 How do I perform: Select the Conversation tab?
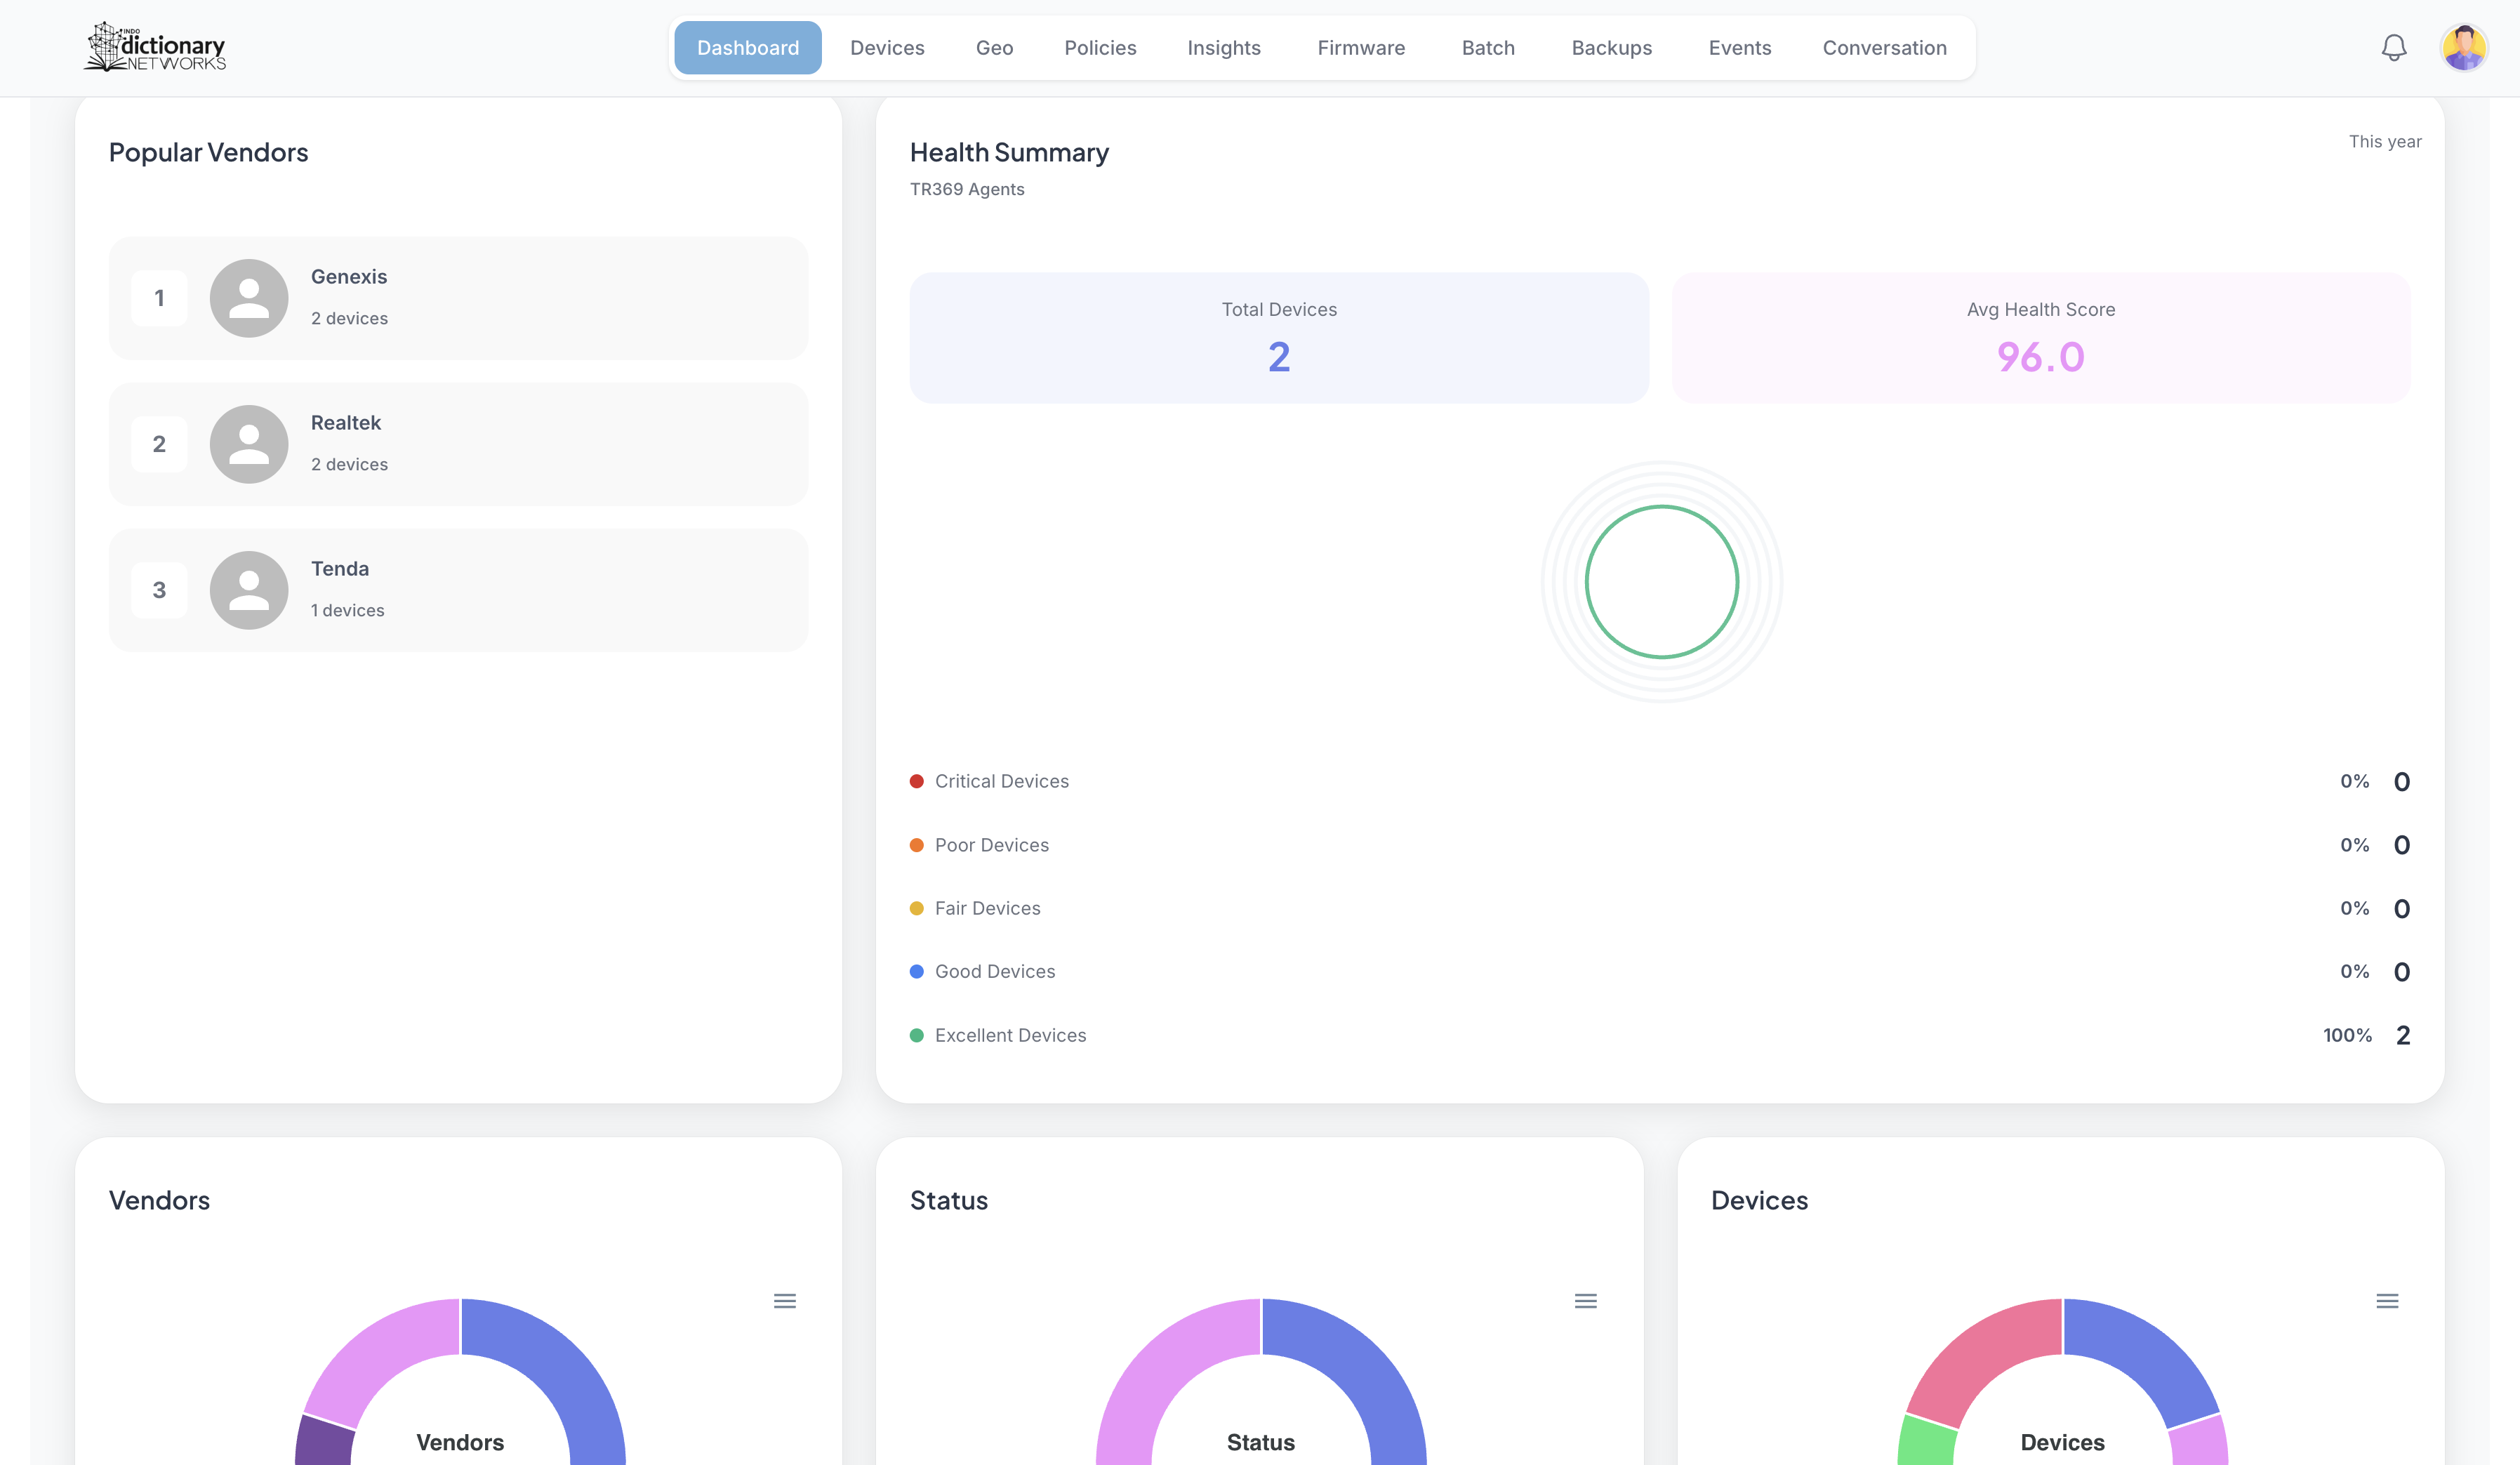point(1884,48)
